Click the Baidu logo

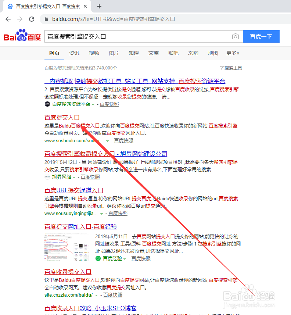tap(22, 35)
